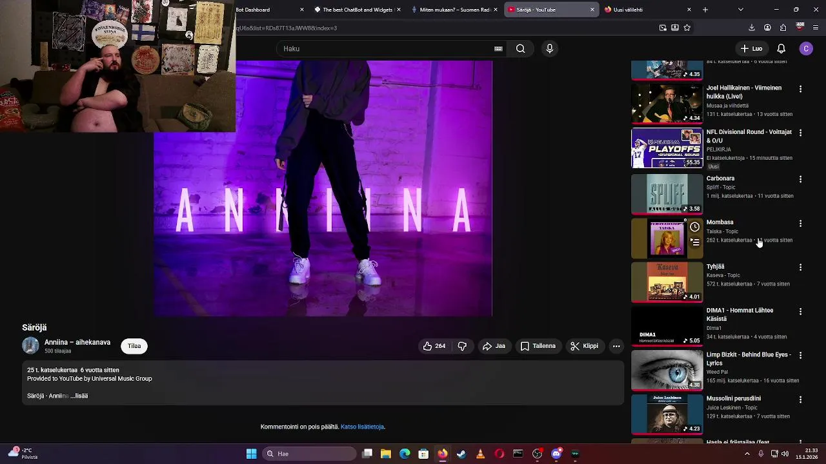Open more actions menu under the video
Viewport: 826px width, 464px height.
click(x=616, y=346)
